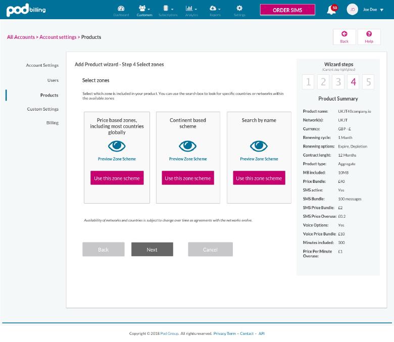
Task: Open notifications bell with 50 badge
Action: coord(332,10)
